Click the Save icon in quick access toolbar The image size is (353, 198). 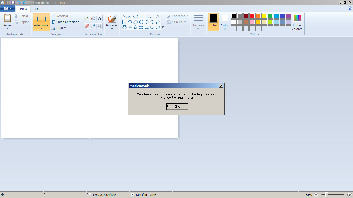tap(13, 2)
